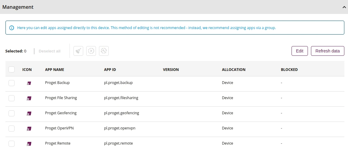Click the pl.proget.remote app ID
This screenshot has width=348, height=154.
118,143
